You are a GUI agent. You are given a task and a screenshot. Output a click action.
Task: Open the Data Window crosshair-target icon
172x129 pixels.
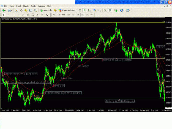click(21, 10)
